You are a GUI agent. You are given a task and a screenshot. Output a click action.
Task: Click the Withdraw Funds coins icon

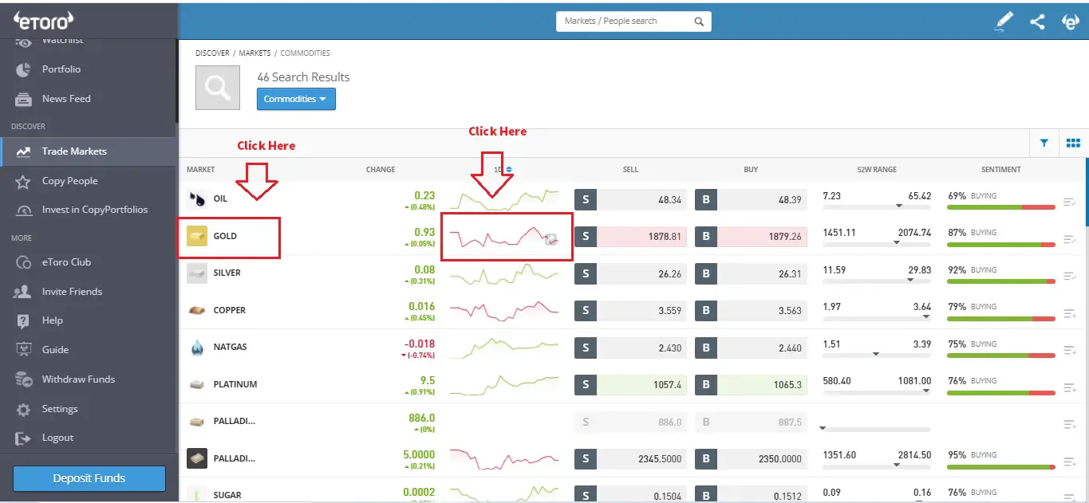24,379
